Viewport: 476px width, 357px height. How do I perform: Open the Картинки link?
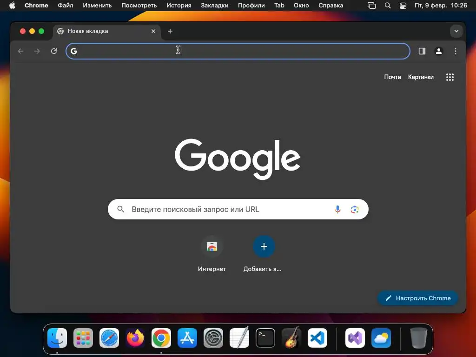421,77
